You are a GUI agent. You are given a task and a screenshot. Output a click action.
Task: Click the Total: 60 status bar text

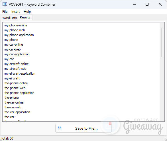[x=7, y=138]
